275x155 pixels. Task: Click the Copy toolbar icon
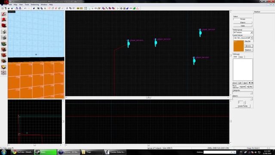[70, 8]
